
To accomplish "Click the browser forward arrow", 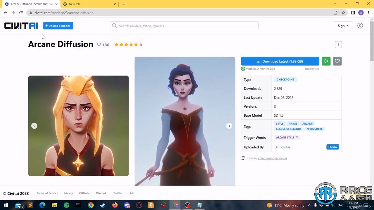I will (x=13, y=13).
